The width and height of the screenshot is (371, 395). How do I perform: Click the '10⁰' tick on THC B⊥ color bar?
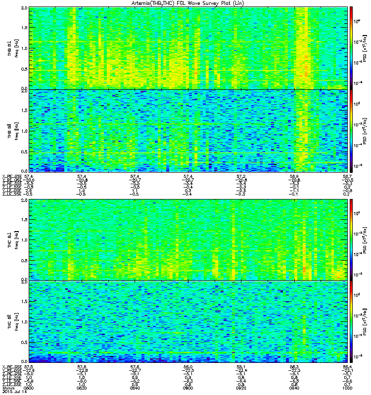coord(356,213)
